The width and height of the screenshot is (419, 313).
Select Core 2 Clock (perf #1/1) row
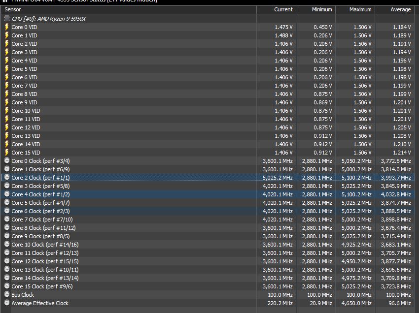coord(208,178)
